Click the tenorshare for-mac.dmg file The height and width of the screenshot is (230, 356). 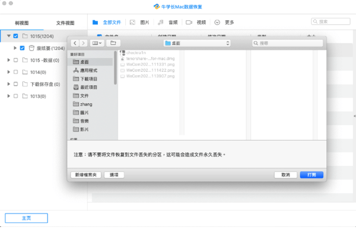click(x=147, y=59)
